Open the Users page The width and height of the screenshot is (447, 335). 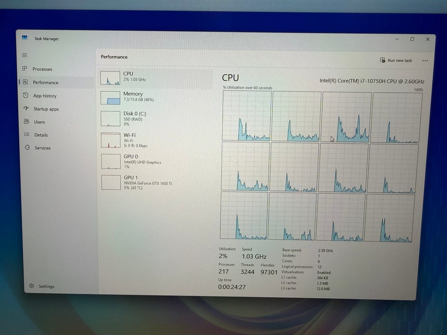click(39, 122)
